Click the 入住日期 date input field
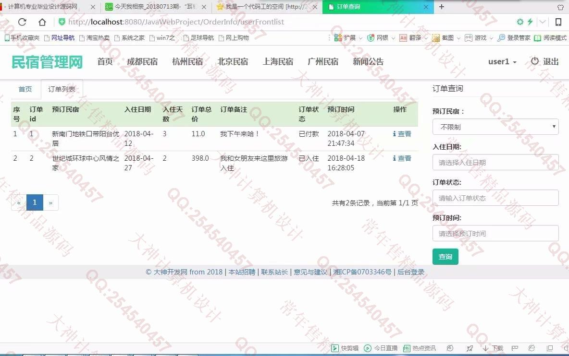569x356 pixels. 495,163
